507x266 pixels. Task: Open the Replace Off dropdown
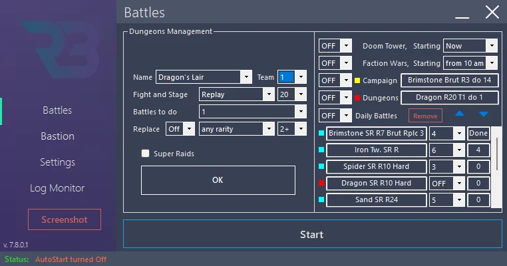pos(189,129)
